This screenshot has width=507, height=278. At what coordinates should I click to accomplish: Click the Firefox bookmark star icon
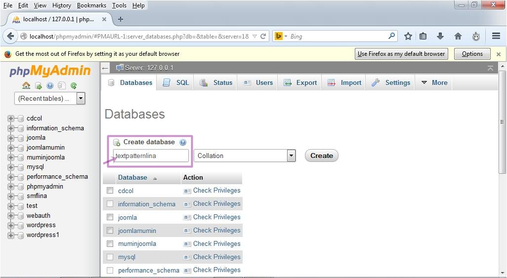408,36
